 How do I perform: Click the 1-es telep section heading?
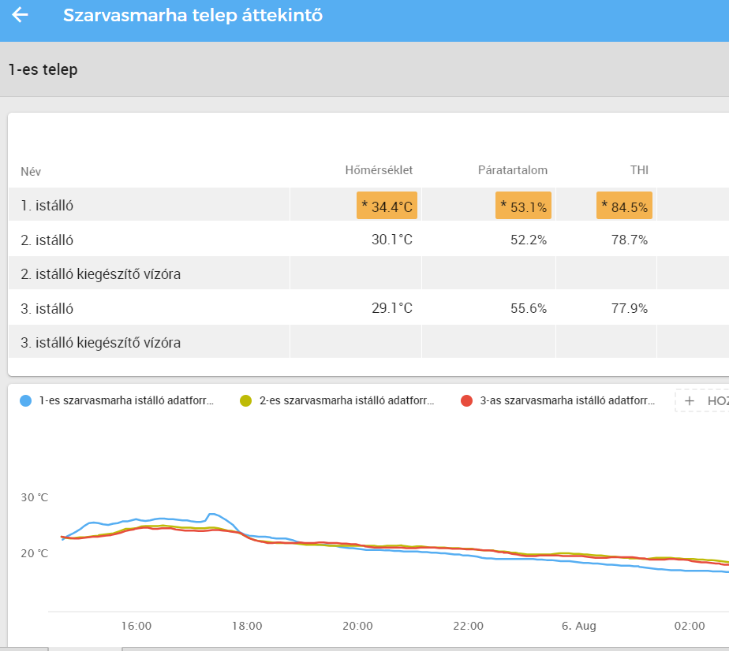click(x=43, y=69)
